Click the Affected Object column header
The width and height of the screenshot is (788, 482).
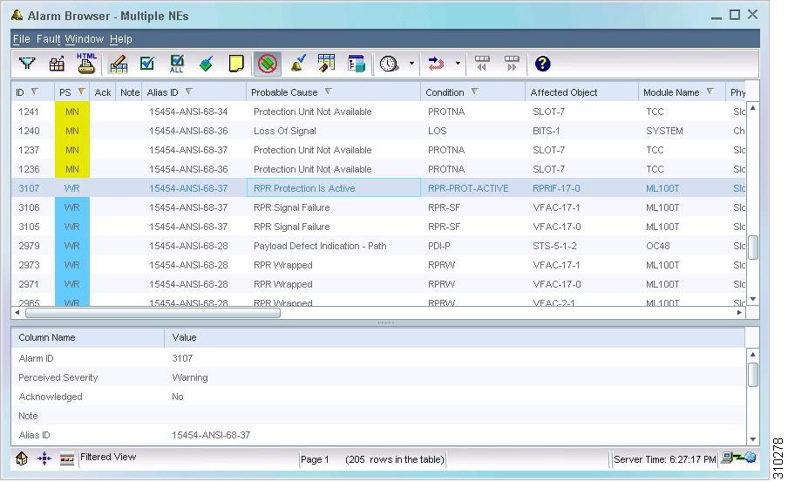(x=581, y=92)
